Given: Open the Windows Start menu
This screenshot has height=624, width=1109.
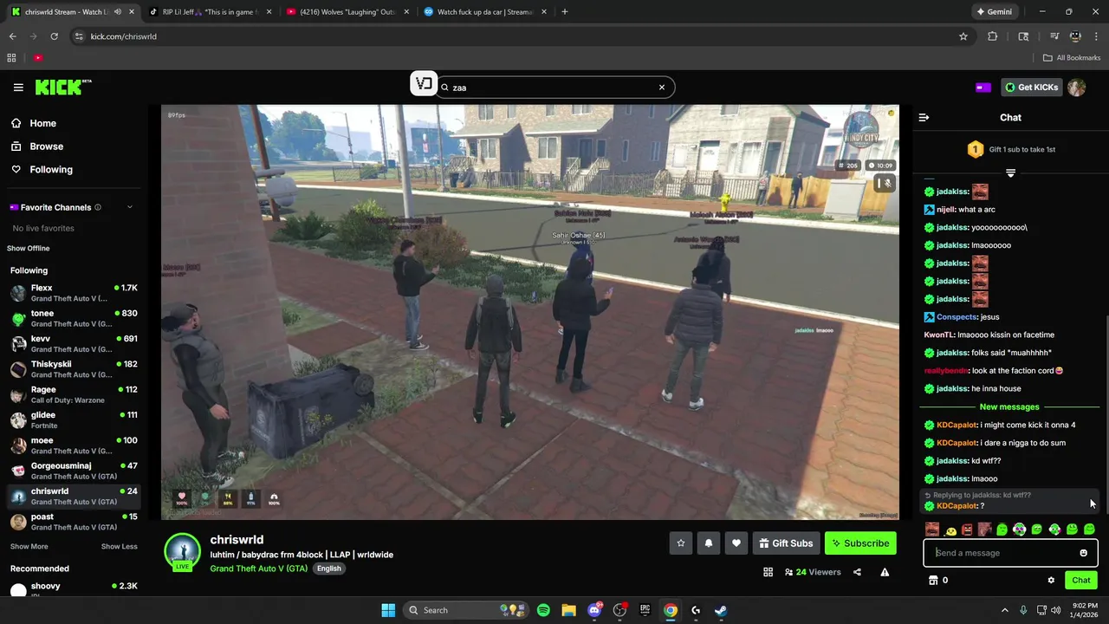Looking at the screenshot, I should pos(388,610).
